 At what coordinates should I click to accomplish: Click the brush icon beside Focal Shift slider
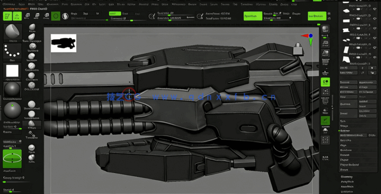pos(152,16)
